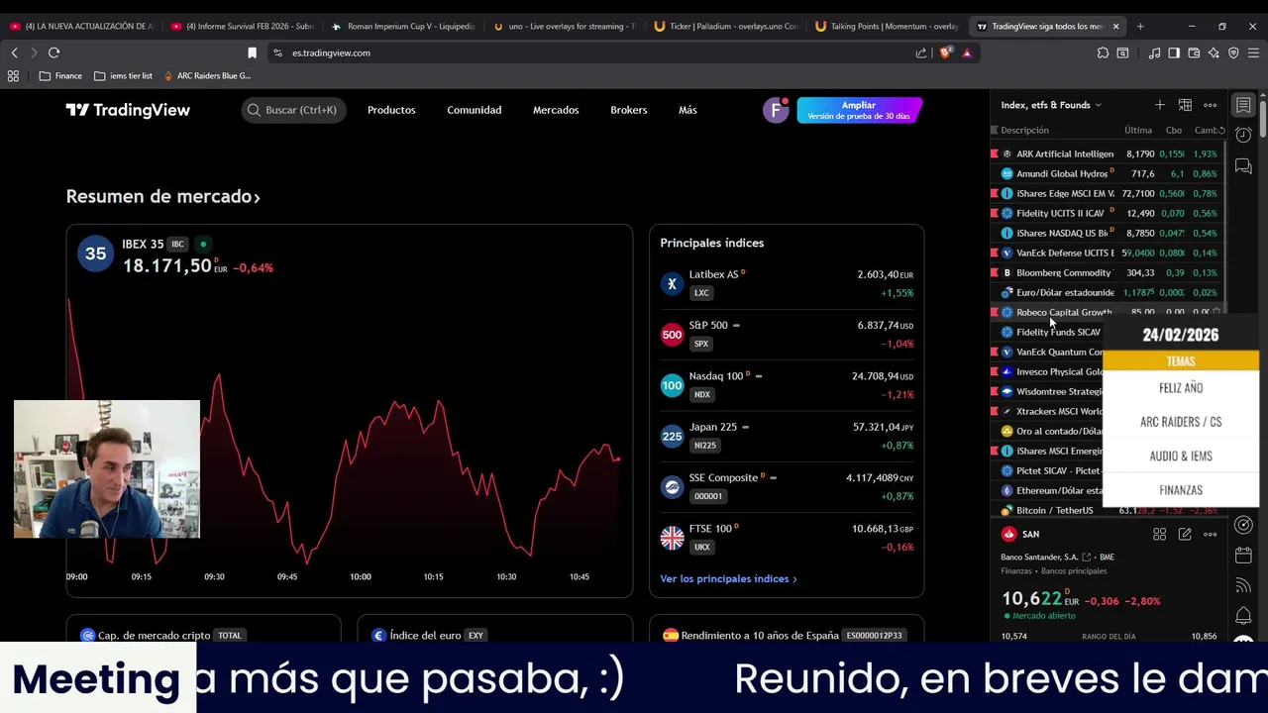Reload the page
Screen dimensions: 1268x713
pos(53,52)
